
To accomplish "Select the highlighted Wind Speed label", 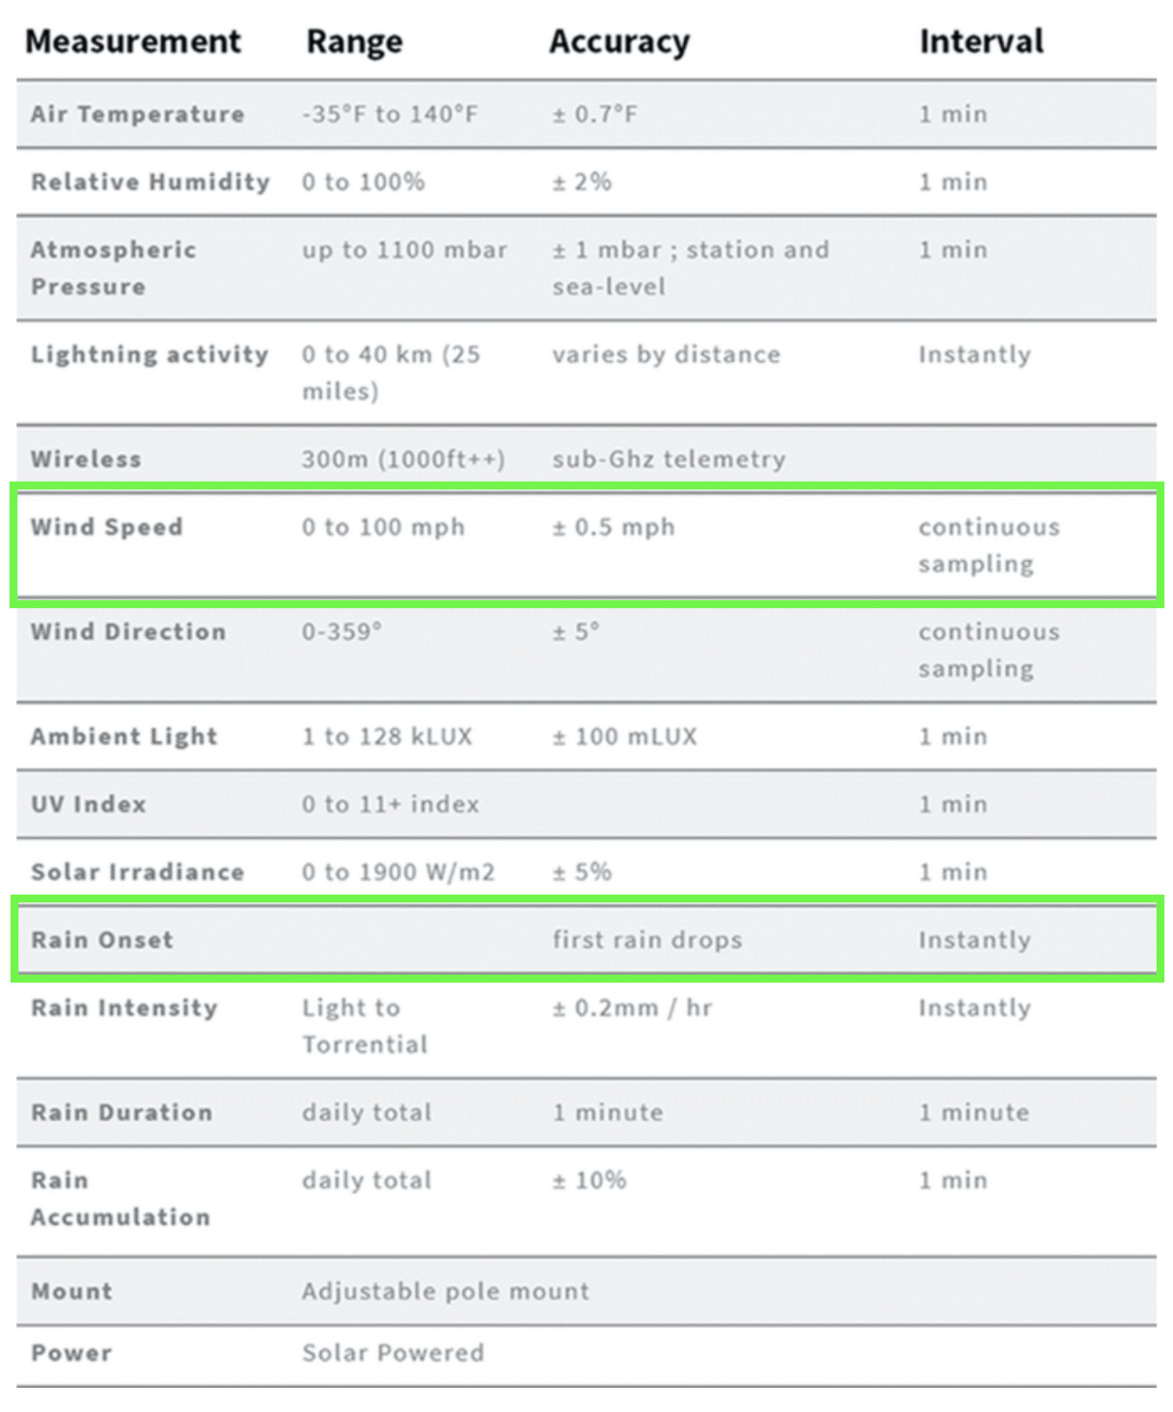I will coord(106,527).
